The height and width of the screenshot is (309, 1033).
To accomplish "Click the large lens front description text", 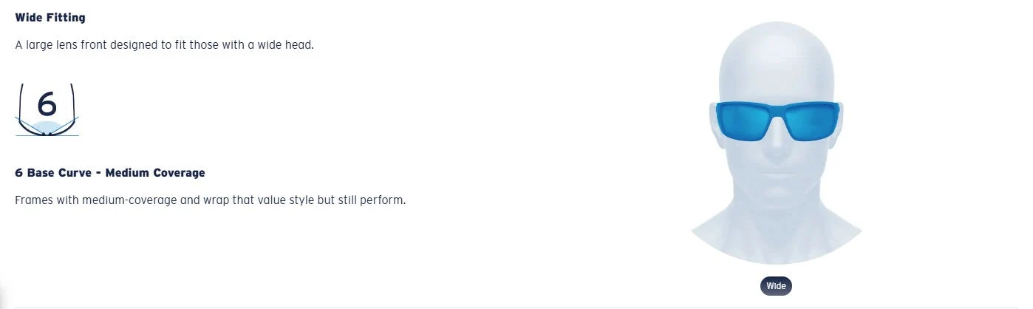I will tap(165, 45).
